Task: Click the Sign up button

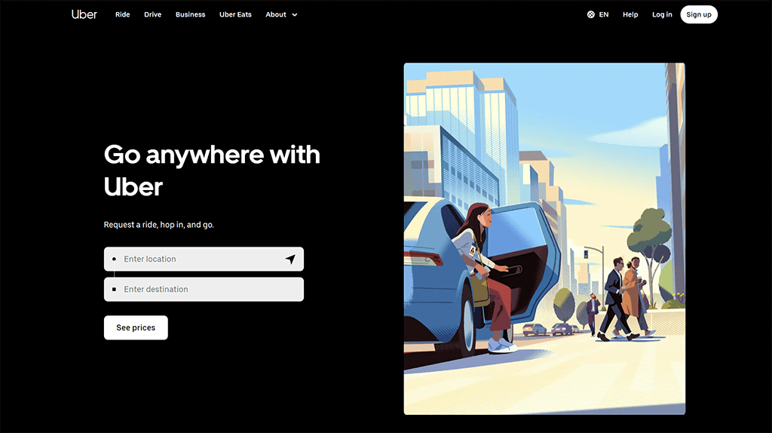Action: coord(699,15)
